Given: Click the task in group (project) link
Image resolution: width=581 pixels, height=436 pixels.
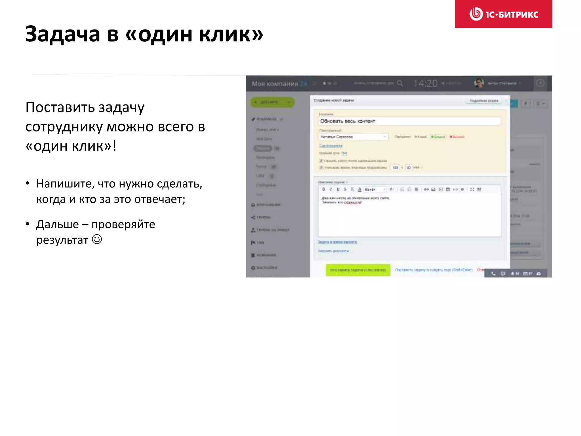Looking at the screenshot, I should (x=338, y=242).
